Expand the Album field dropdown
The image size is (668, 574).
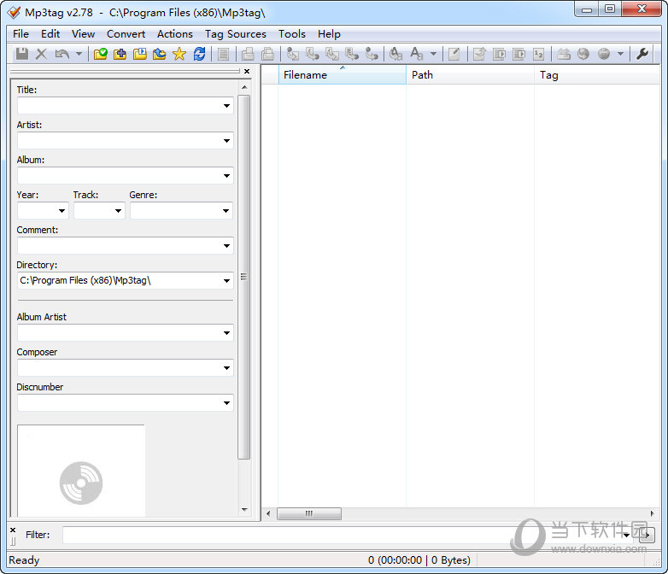point(226,176)
